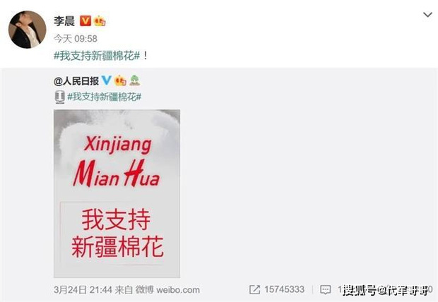Click the orange V verified badge beside 李晨
This screenshot has width=438, height=302.
[x=85, y=21]
